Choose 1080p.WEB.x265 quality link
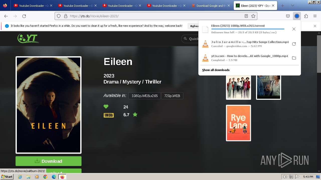The image size is (321, 180). click(145, 96)
